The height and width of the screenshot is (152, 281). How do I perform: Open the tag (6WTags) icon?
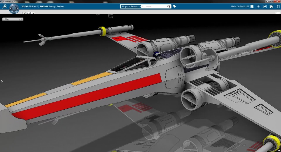pyautogui.click(x=174, y=6)
